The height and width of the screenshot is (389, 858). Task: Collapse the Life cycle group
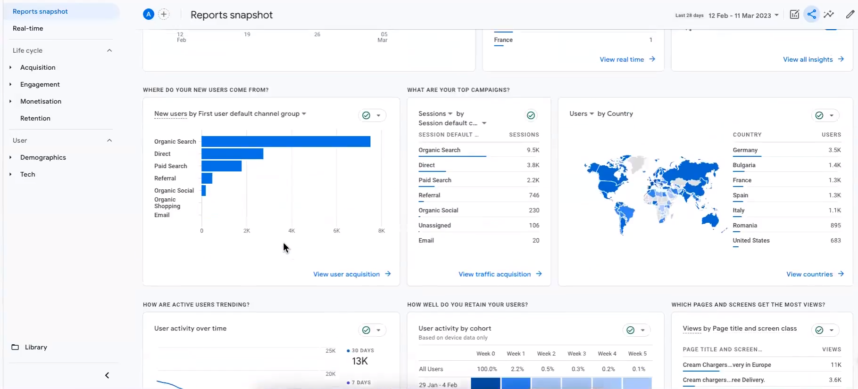(109, 50)
